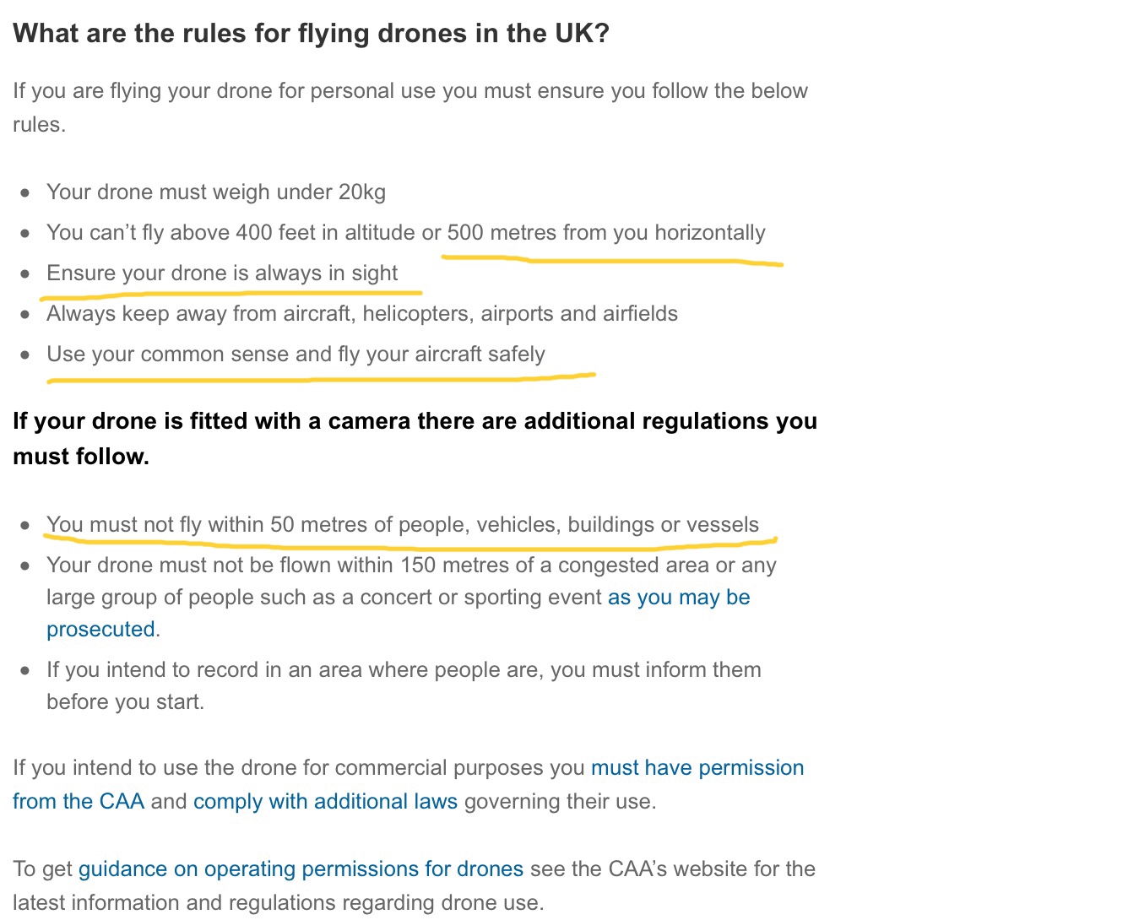Click the bold camera regulations subheading
The height and width of the screenshot is (920, 1139).
pyautogui.click(x=415, y=439)
